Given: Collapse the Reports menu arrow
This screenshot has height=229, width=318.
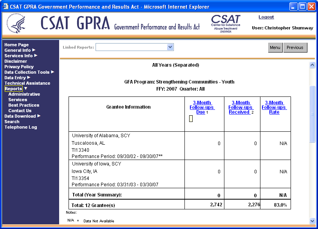Looking at the screenshot, I should (x=26, y=89).
